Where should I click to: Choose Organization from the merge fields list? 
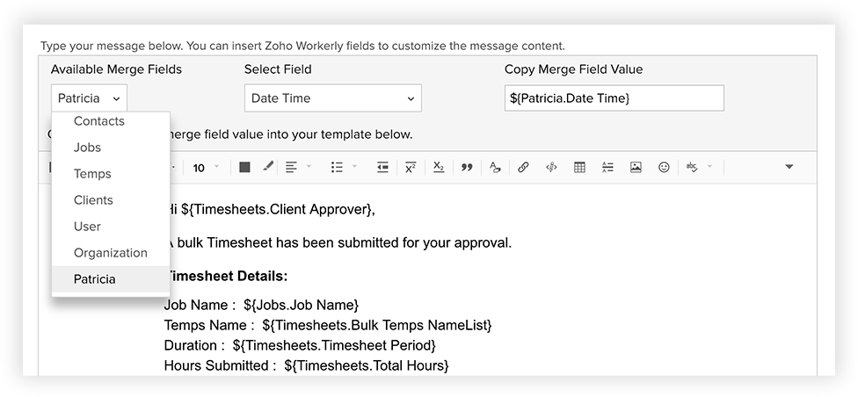click(111, 253)
